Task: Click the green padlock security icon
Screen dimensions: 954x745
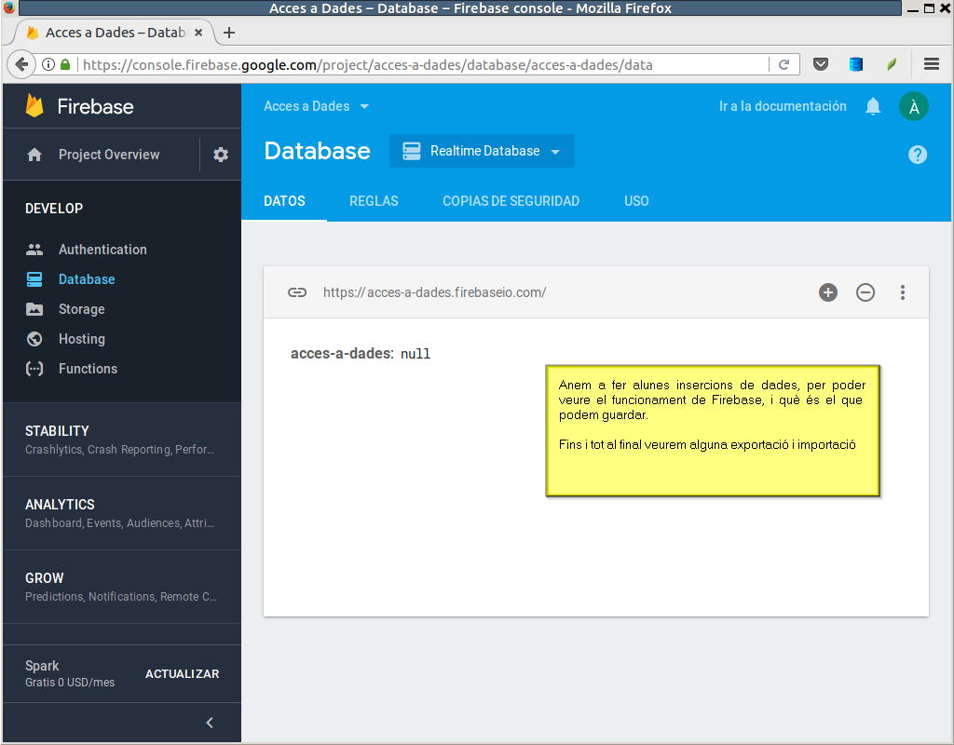Action: pyautogui.click(x=65, y=64)
